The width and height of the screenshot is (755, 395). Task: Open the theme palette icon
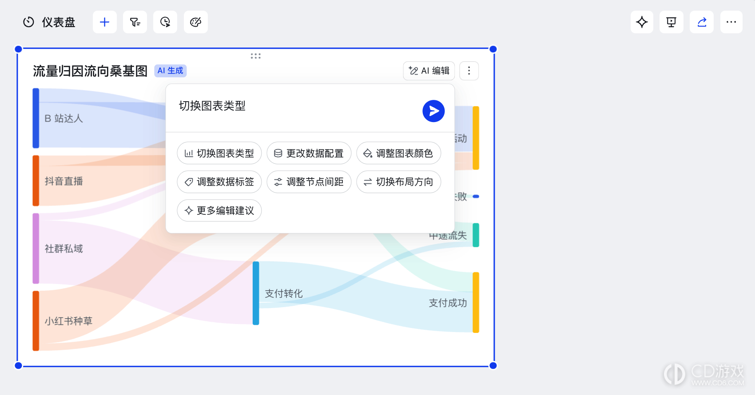(x=196, y=22)
